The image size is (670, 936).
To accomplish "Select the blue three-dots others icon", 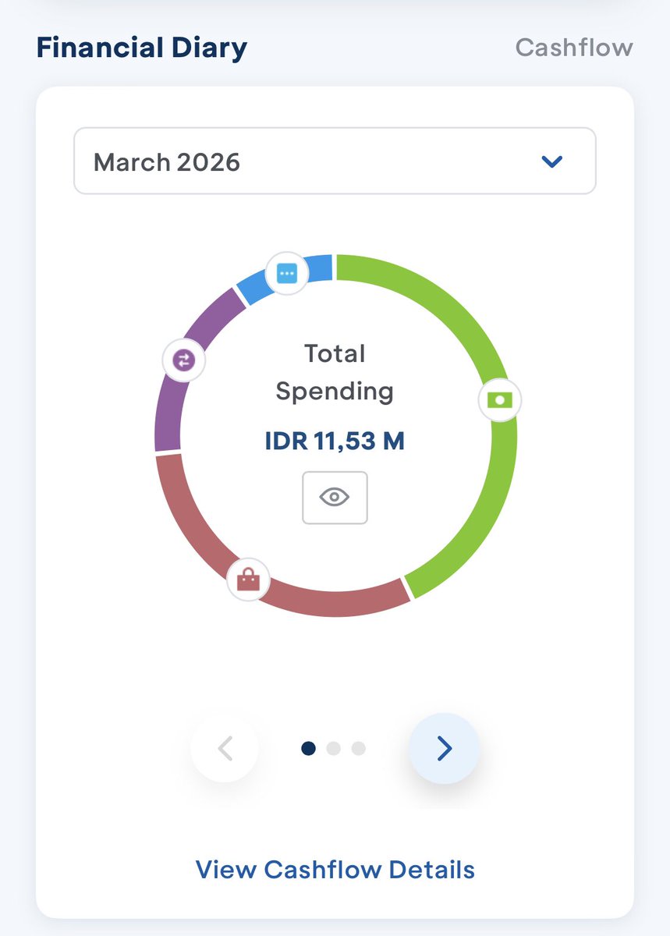I will [x=287, y=274].
